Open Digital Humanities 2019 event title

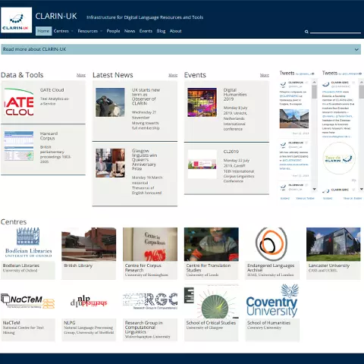[x=235, y=94]
